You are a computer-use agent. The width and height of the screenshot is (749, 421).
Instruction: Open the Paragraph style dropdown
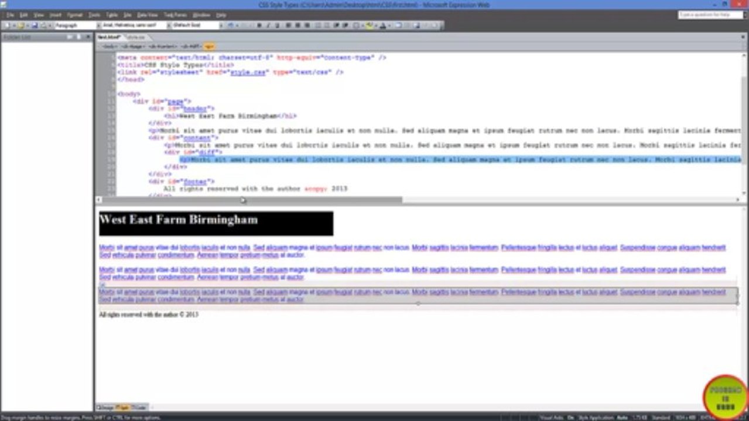point(76,26)
